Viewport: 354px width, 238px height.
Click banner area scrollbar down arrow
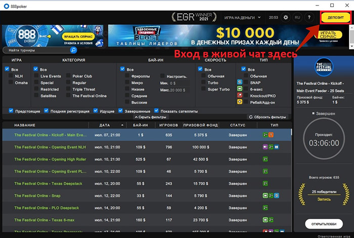tap(351, 46)
